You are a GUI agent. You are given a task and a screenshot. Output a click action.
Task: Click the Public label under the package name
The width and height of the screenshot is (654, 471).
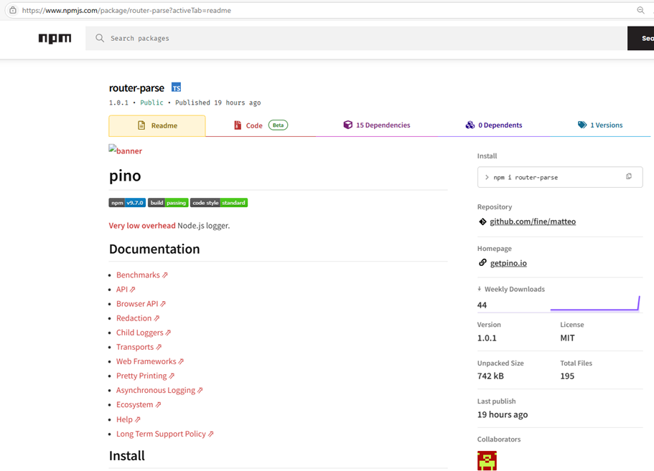(151, 103)
